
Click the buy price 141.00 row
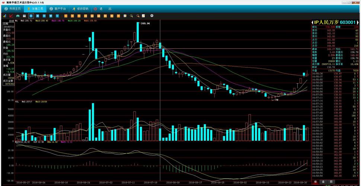click(335, 40)
